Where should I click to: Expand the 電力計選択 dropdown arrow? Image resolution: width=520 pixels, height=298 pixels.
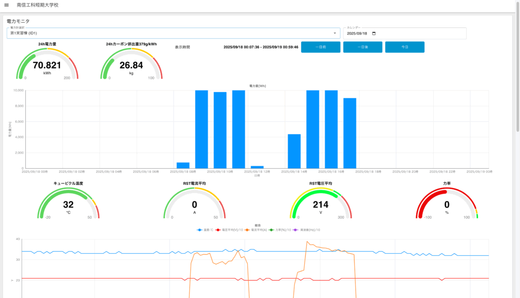[335, 34]
